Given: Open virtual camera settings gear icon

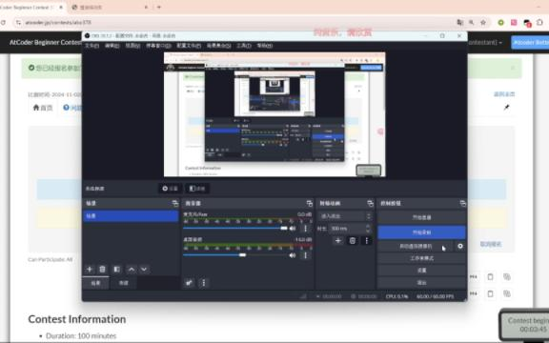Looking at the screenshot, I should pos(460,246).
